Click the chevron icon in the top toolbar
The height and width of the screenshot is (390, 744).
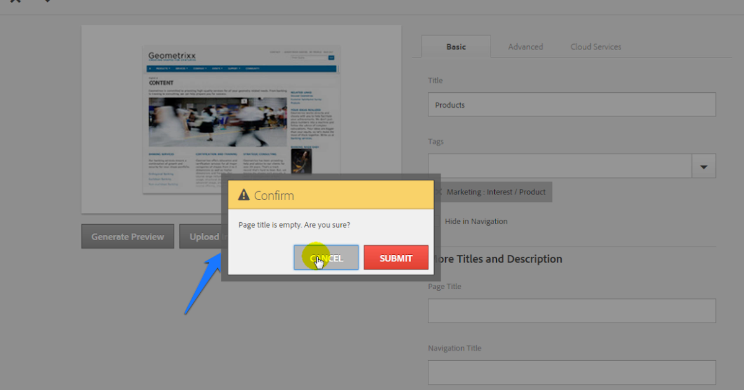[x=48, y=2]
